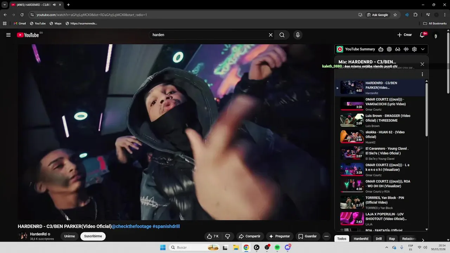Reload the page in Chrome
This screenshot has width=450, height=253.
[22, 15]
